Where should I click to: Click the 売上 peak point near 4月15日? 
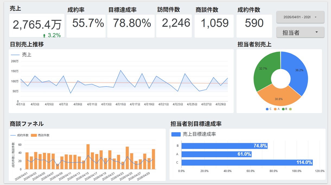pos(120,71)
